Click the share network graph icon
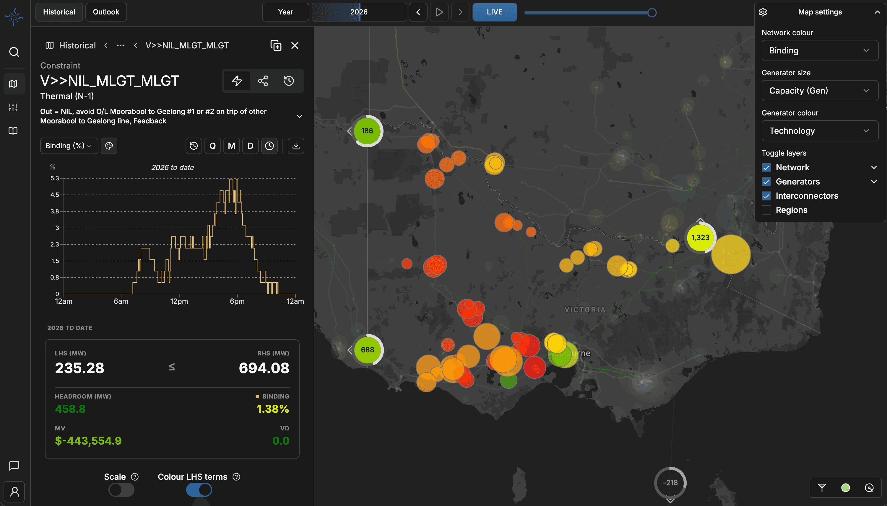The image size is (887, 506). coord(263,81)
